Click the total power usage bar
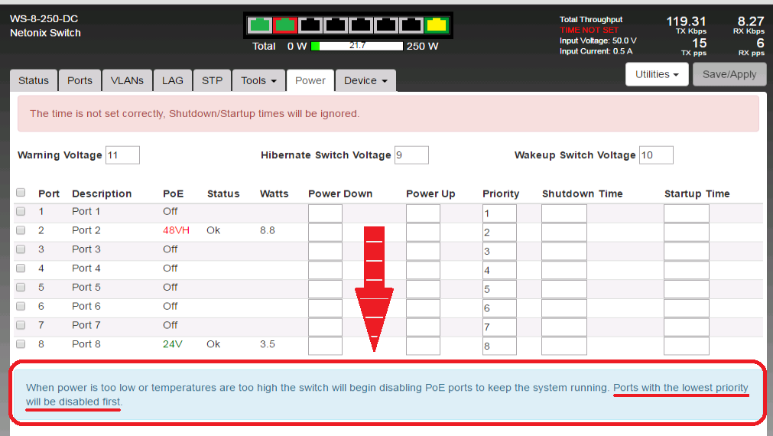The image size is (773, 436). tap(357, 46)
